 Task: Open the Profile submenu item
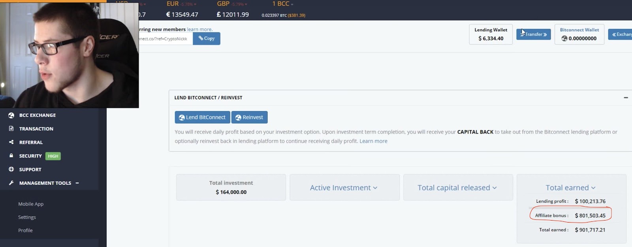25,230
